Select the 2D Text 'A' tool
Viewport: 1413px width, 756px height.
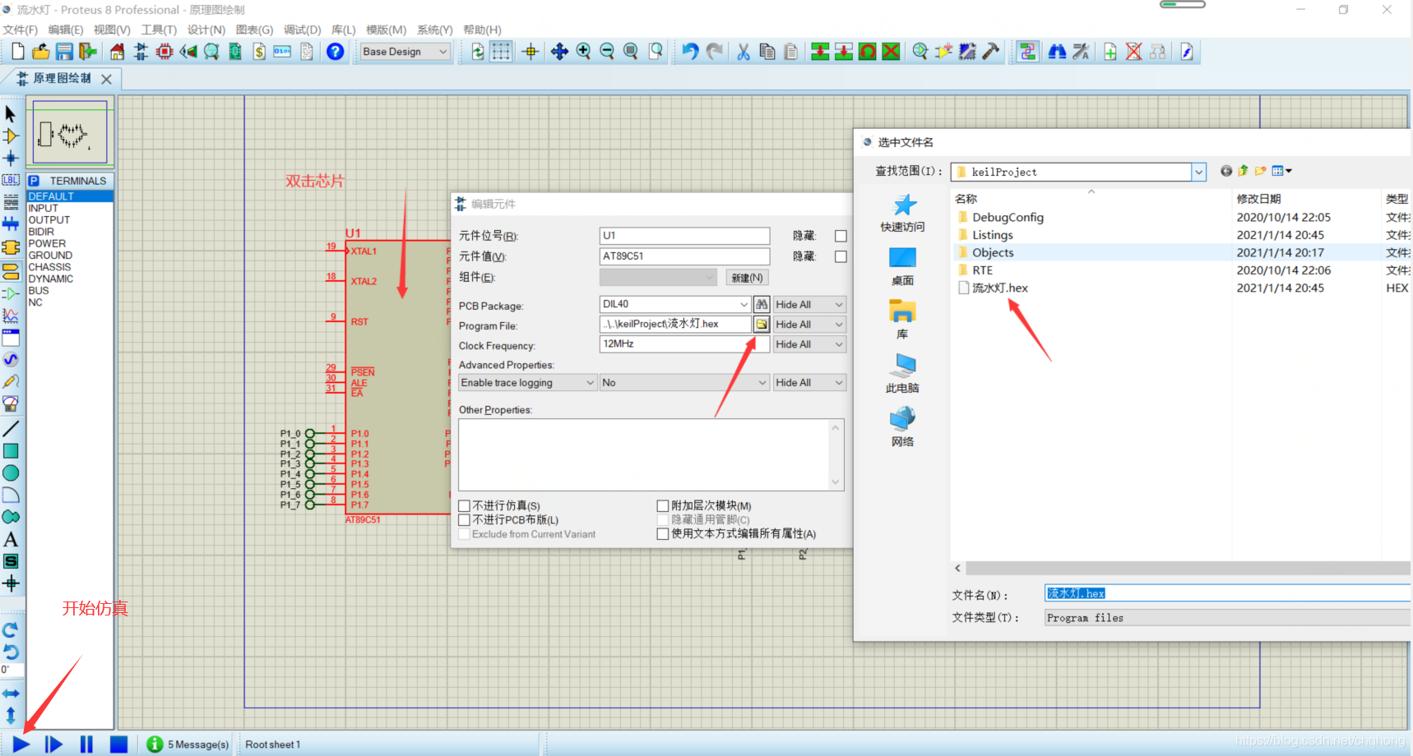[x=11, y=540]
